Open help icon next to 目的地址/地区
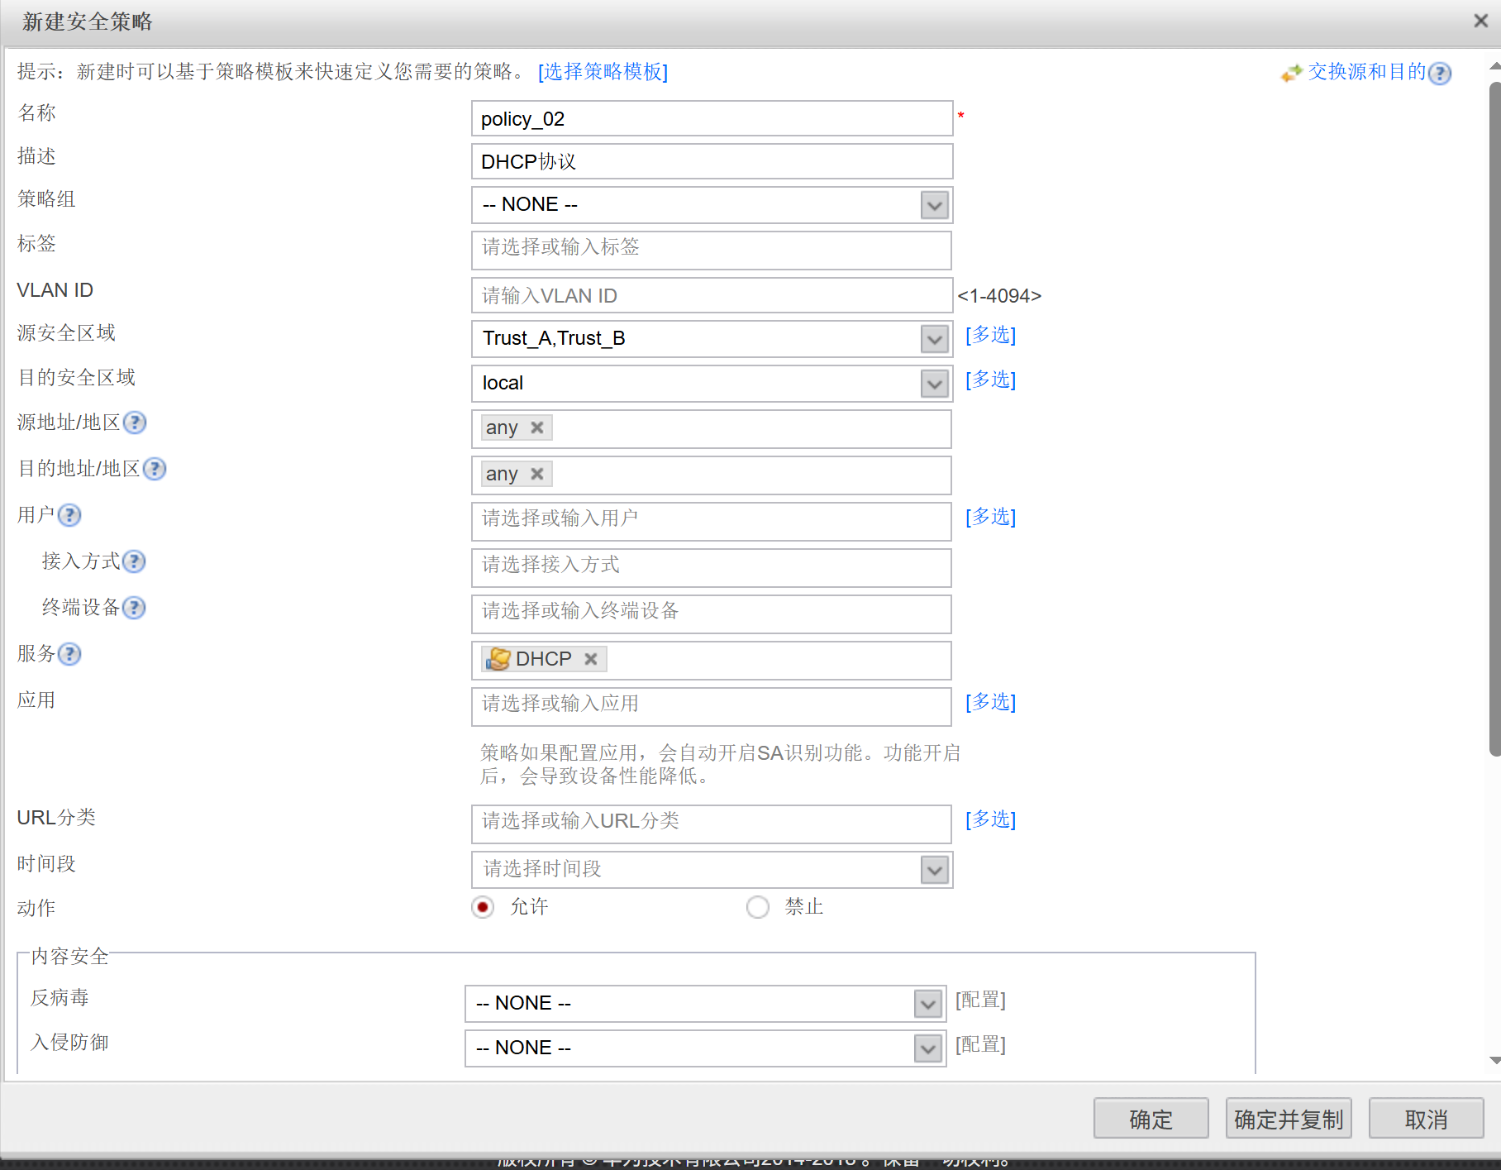The height and width of the screenshot is (1170, 1501). (155, 469)
